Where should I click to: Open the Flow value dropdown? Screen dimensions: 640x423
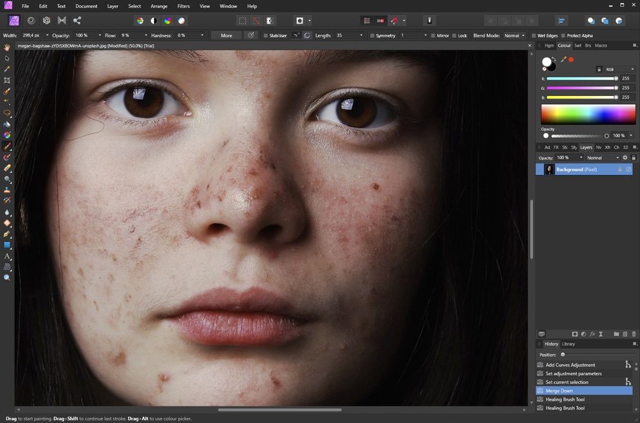coord(146,36)
